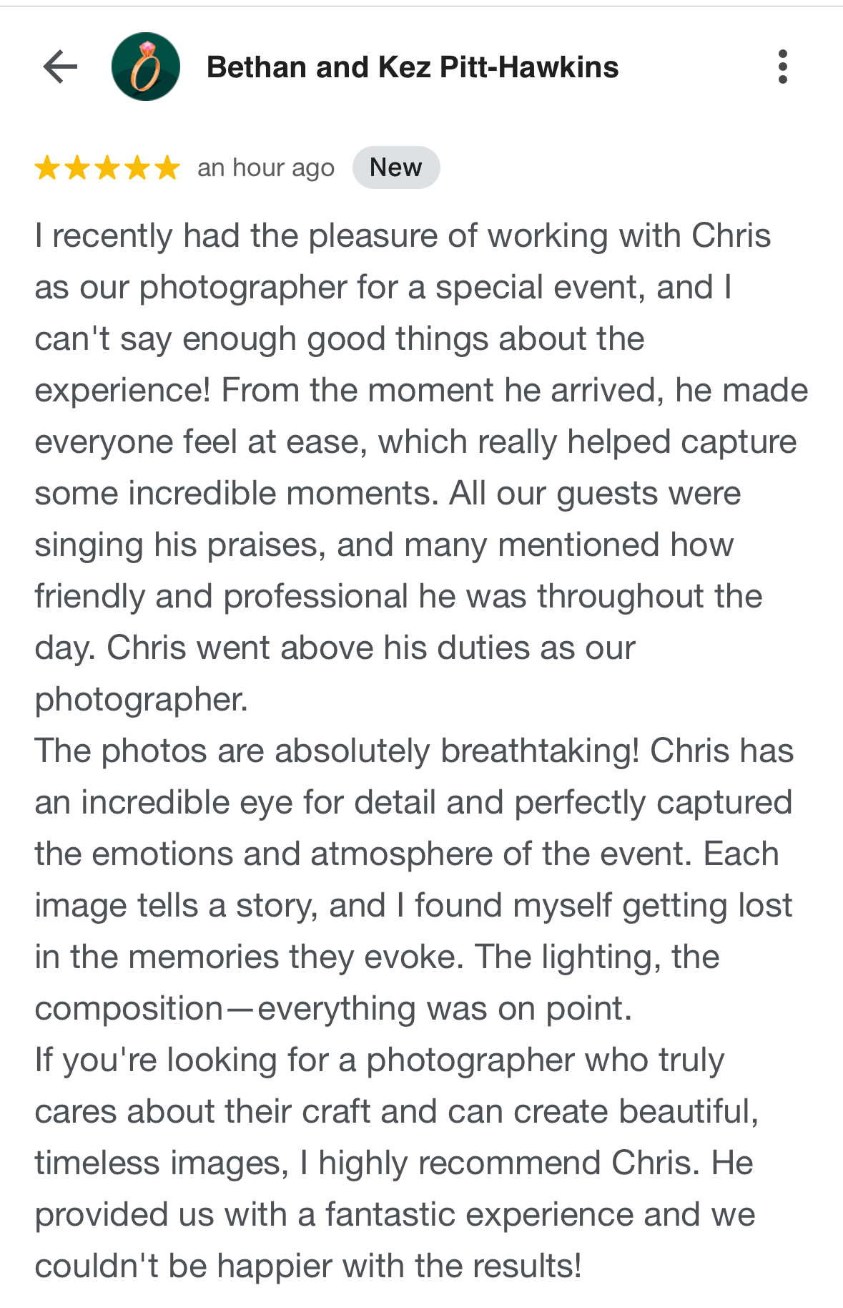Click the first yellow rating star
This screenshot has width=843, height=1308.
47,168
